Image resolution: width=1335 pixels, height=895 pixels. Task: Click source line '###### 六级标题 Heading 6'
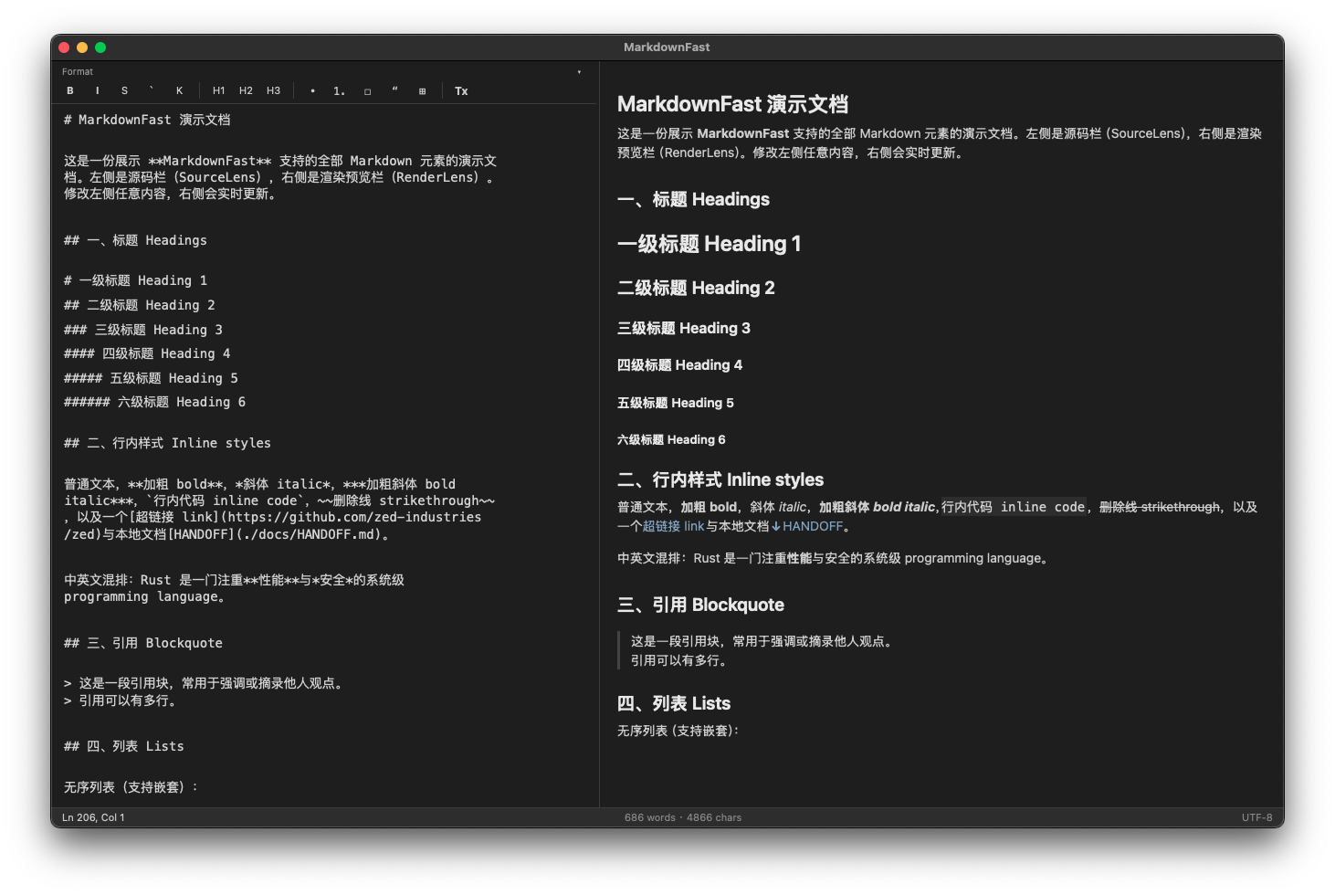(x=154, y=402)
